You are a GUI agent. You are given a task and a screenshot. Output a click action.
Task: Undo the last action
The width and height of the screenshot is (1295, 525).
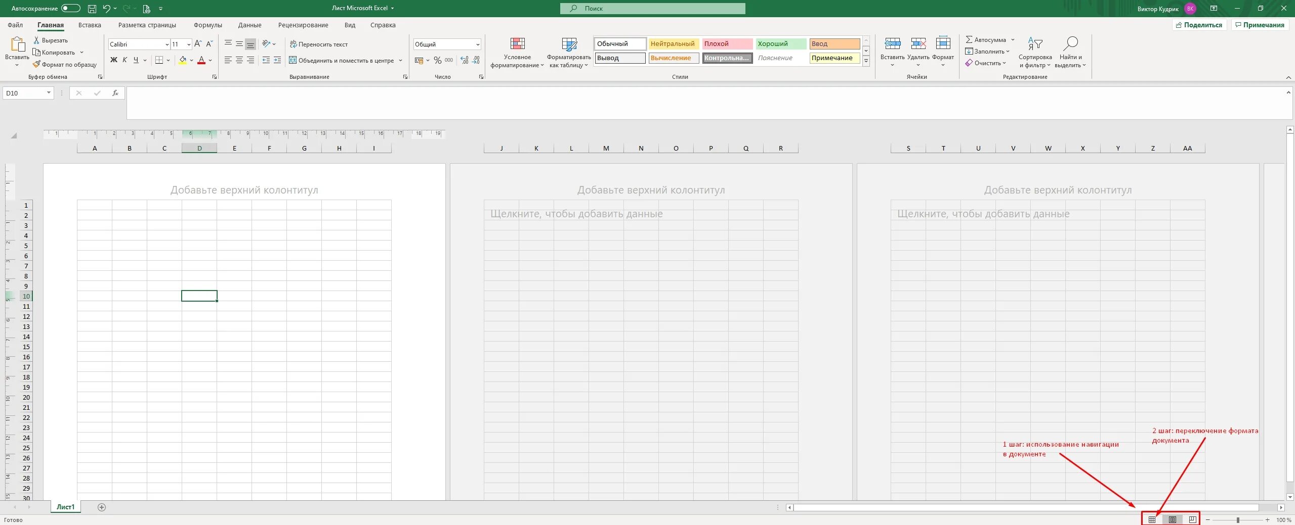[106, 9]
